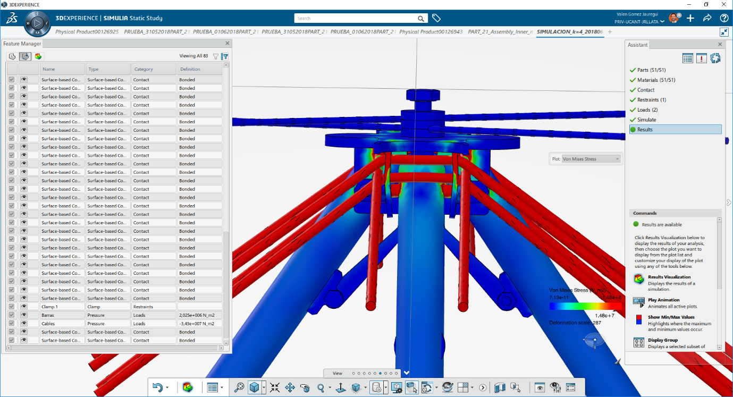Select the pan four-arrow tool
This screenshot has width=733, height=397.
pos(290,387)
